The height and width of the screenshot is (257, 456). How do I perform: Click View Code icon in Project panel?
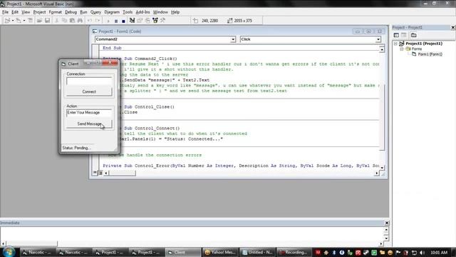pos(396,35)
